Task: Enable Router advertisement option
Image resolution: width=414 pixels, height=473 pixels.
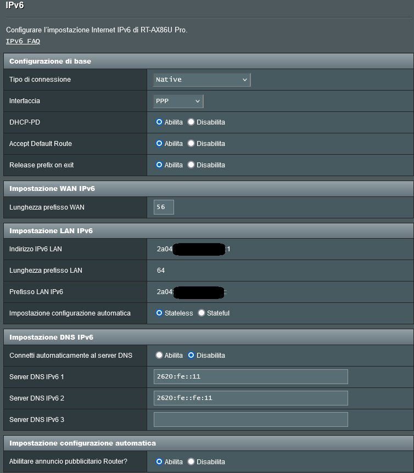Action: (159, 462)
